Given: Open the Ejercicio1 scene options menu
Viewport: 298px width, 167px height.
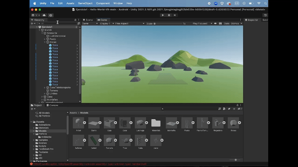Looking at the screenshot, I should point(76,27).
